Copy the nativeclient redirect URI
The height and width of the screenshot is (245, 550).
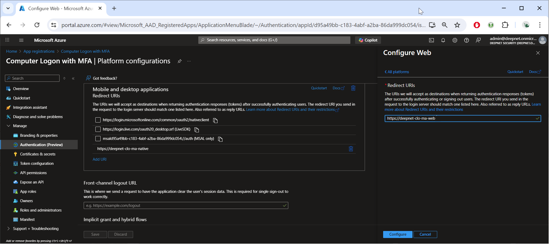tap(216, 121)
